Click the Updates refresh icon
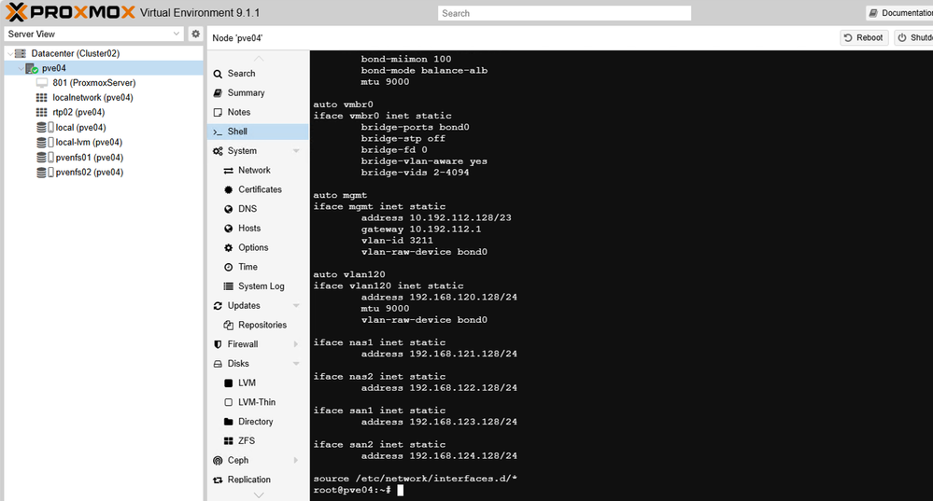Screen dimensions: 933x501 point(218,305)
